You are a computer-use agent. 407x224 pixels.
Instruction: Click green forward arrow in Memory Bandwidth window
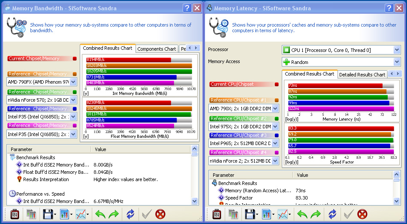pos(113,214)
